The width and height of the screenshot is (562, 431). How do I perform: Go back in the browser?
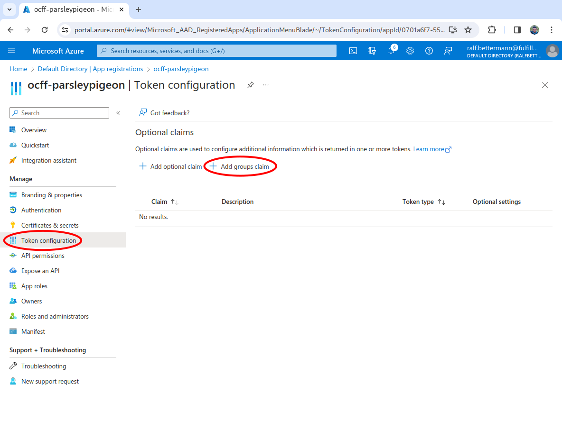tap(11, 30)
